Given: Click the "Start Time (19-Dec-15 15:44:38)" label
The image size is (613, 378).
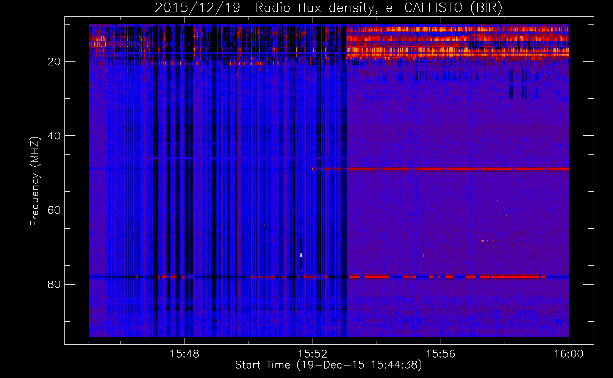Looking at the screenshot, I should [x=328, y=365].
